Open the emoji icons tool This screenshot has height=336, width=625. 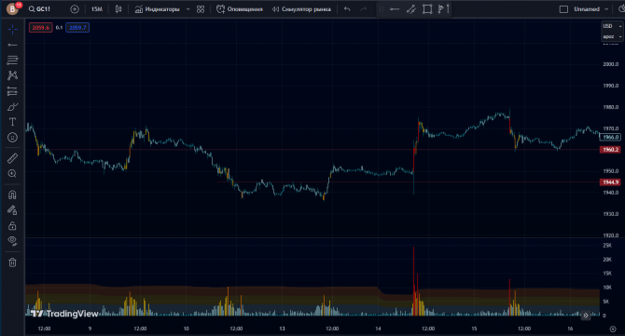click(x=12, y=137)
